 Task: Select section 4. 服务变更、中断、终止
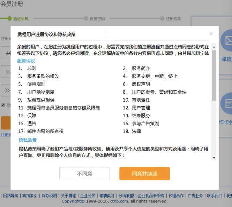150,76
